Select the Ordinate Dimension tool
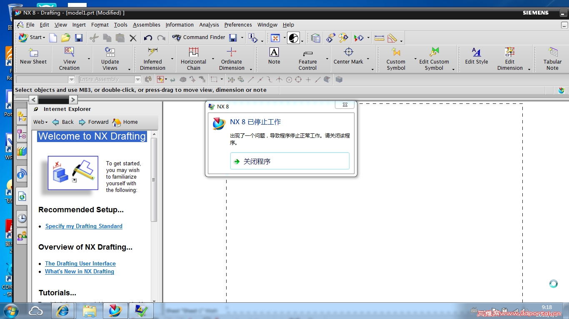This screenshot has height=319, width=569. point(232,59)
